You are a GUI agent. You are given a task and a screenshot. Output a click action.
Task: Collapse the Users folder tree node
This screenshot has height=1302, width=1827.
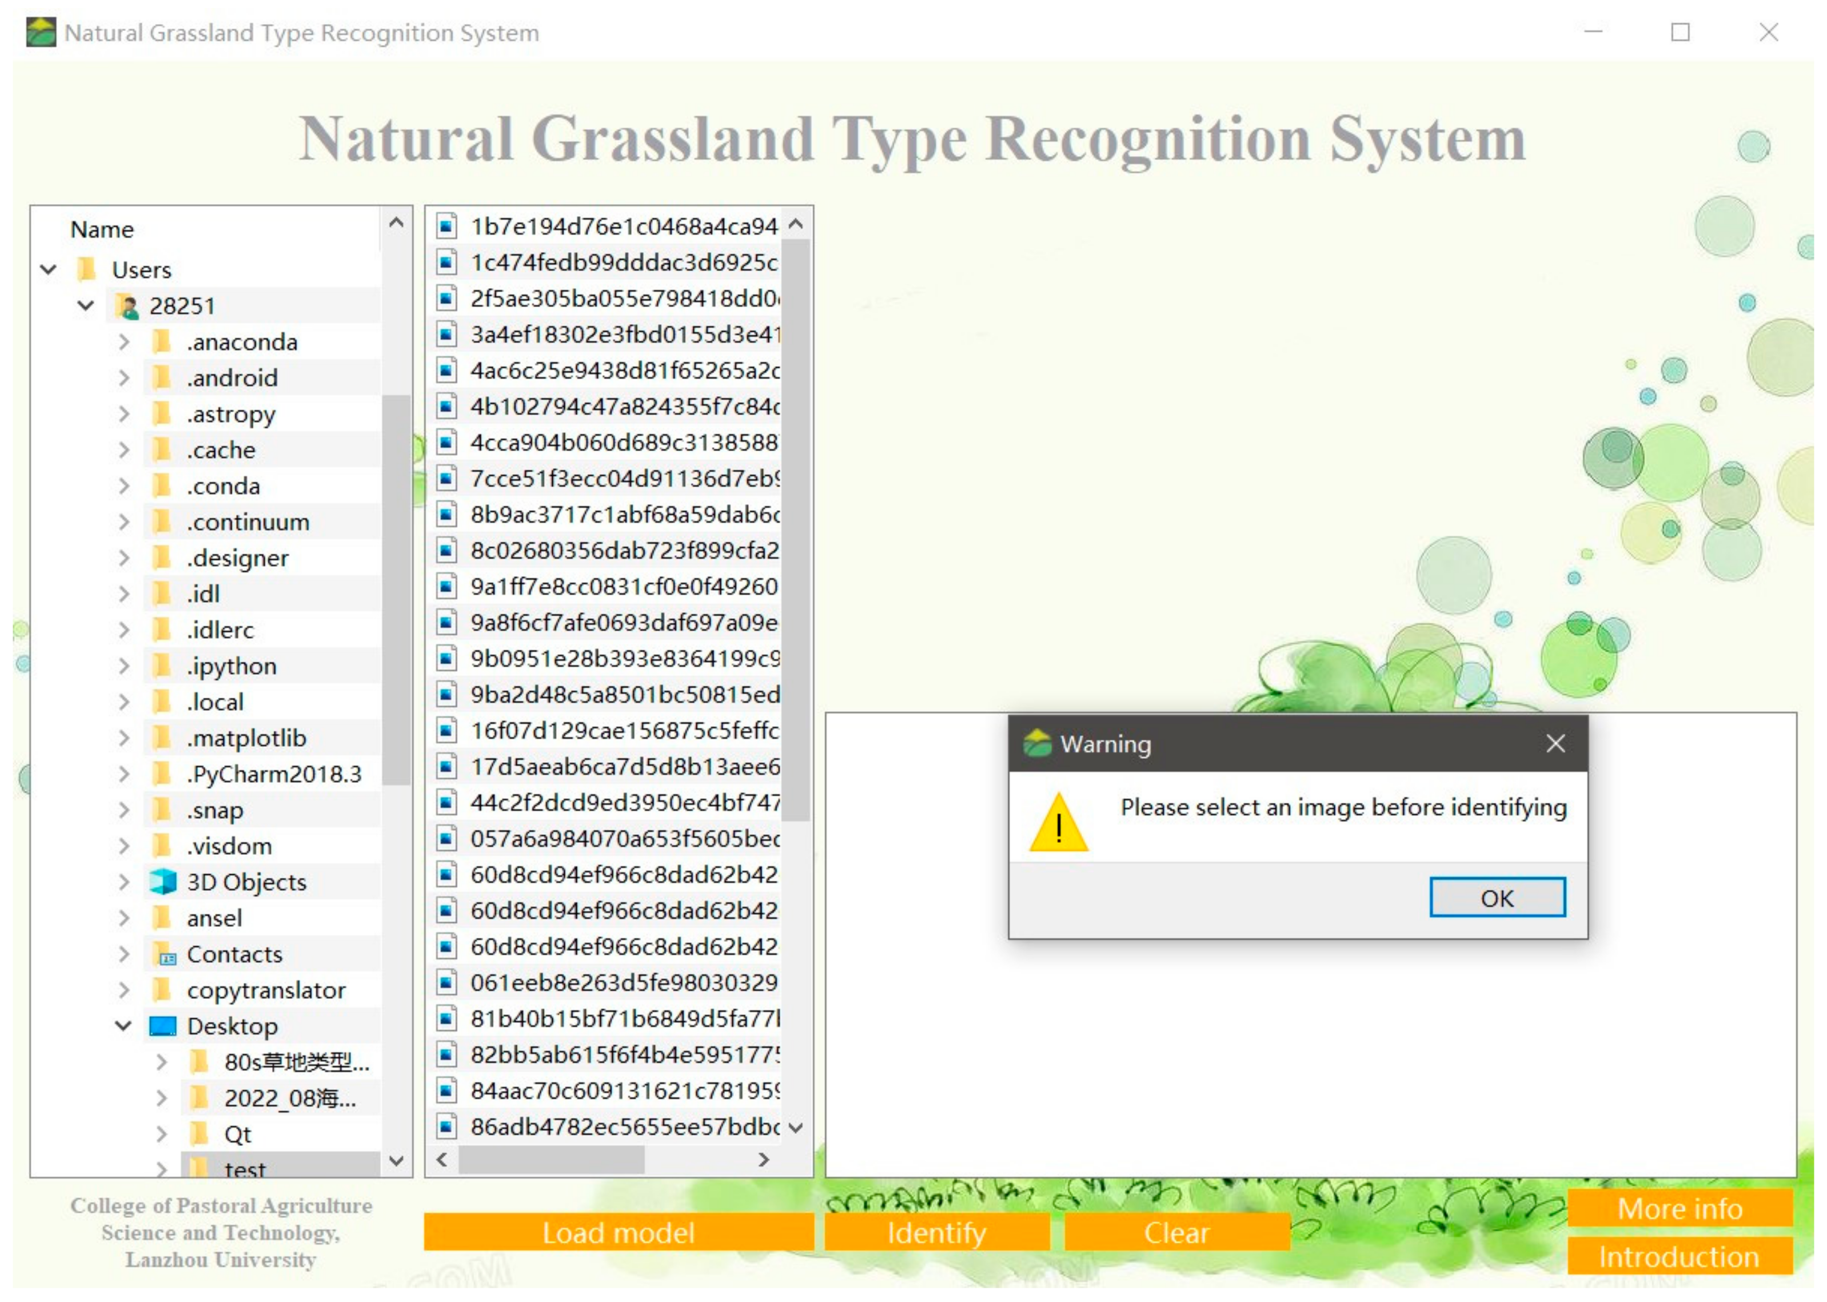pyautogui.click(x=48, y=269)
